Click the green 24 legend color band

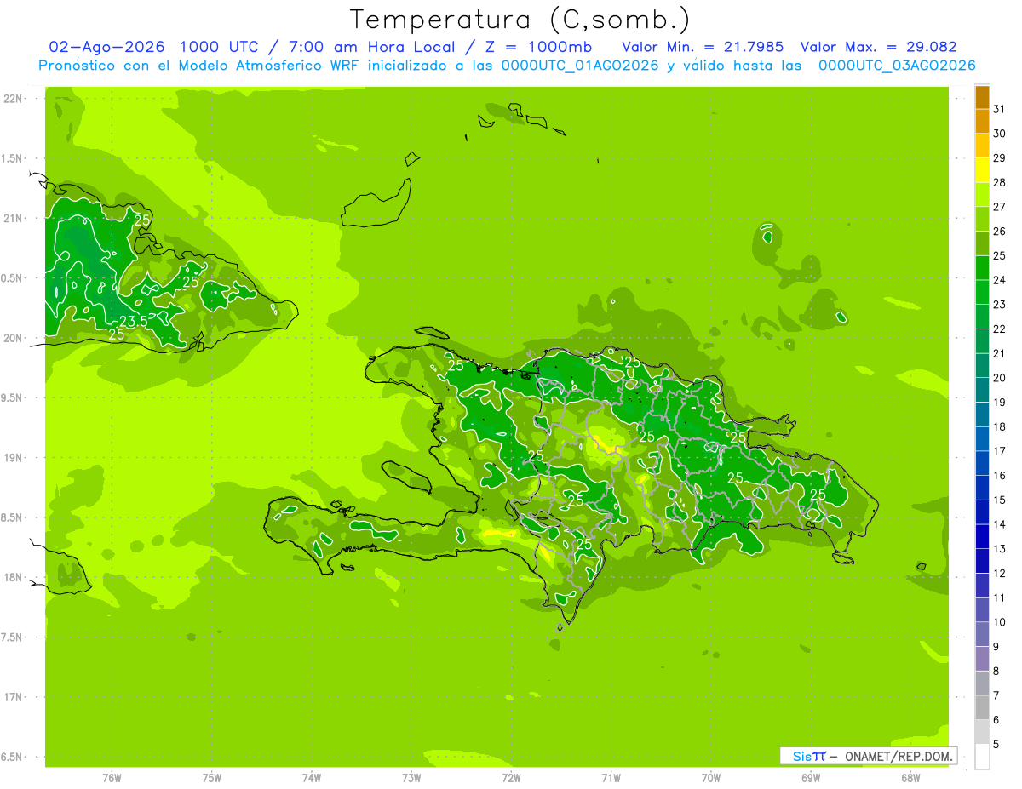pos(982,268)
